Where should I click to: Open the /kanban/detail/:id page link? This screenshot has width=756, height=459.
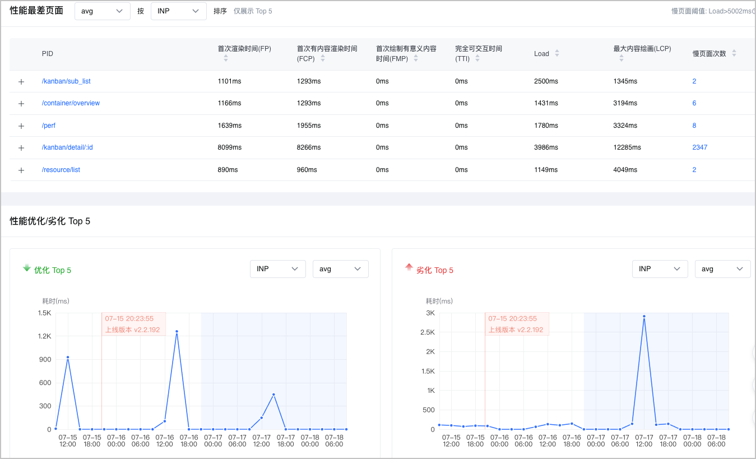click(67, 147)
